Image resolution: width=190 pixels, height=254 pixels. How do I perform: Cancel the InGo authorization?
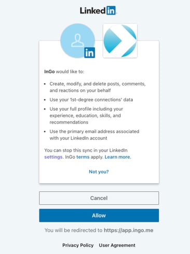tap(99, 198)
